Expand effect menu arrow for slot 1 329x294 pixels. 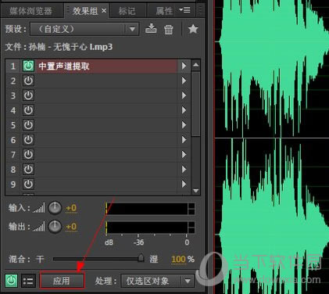coord(184,66)
